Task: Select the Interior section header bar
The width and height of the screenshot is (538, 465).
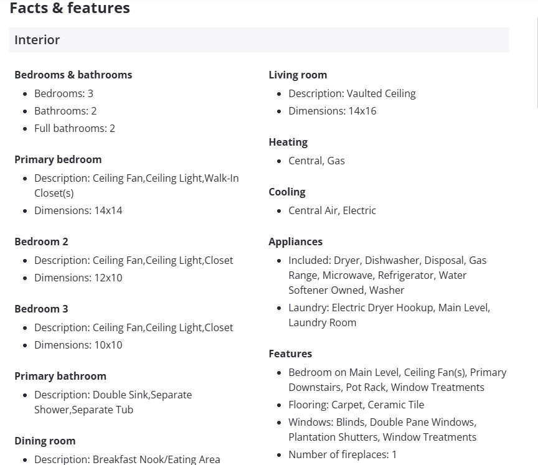Action: coord(258,40)
